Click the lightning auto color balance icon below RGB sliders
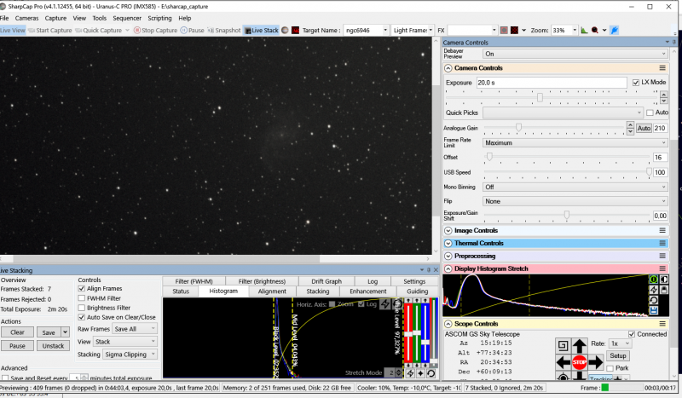 coord(410,373)
